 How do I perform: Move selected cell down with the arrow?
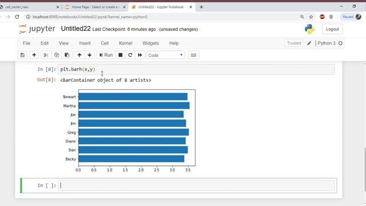(89, 55)
